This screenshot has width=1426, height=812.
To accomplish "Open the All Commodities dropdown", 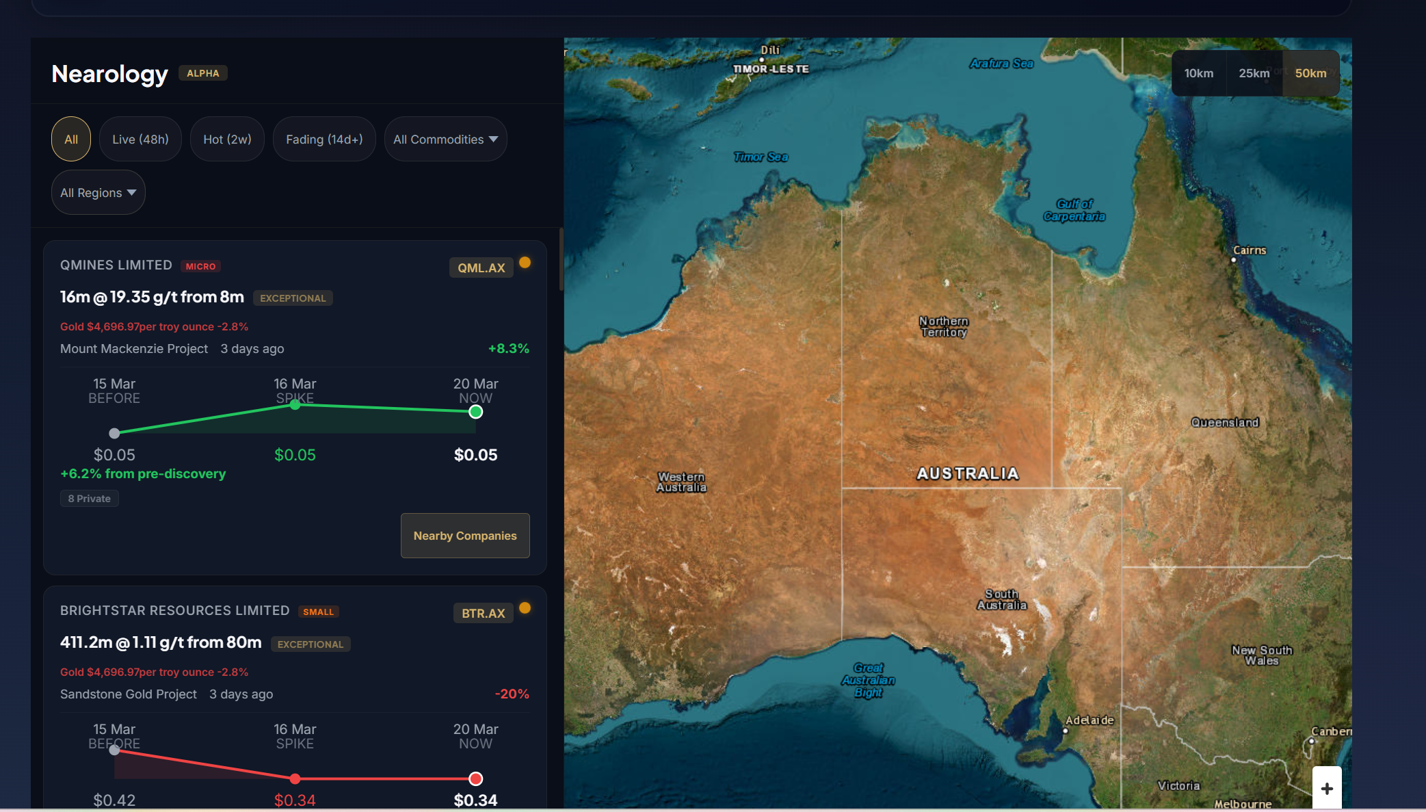I will click(445, 140).
